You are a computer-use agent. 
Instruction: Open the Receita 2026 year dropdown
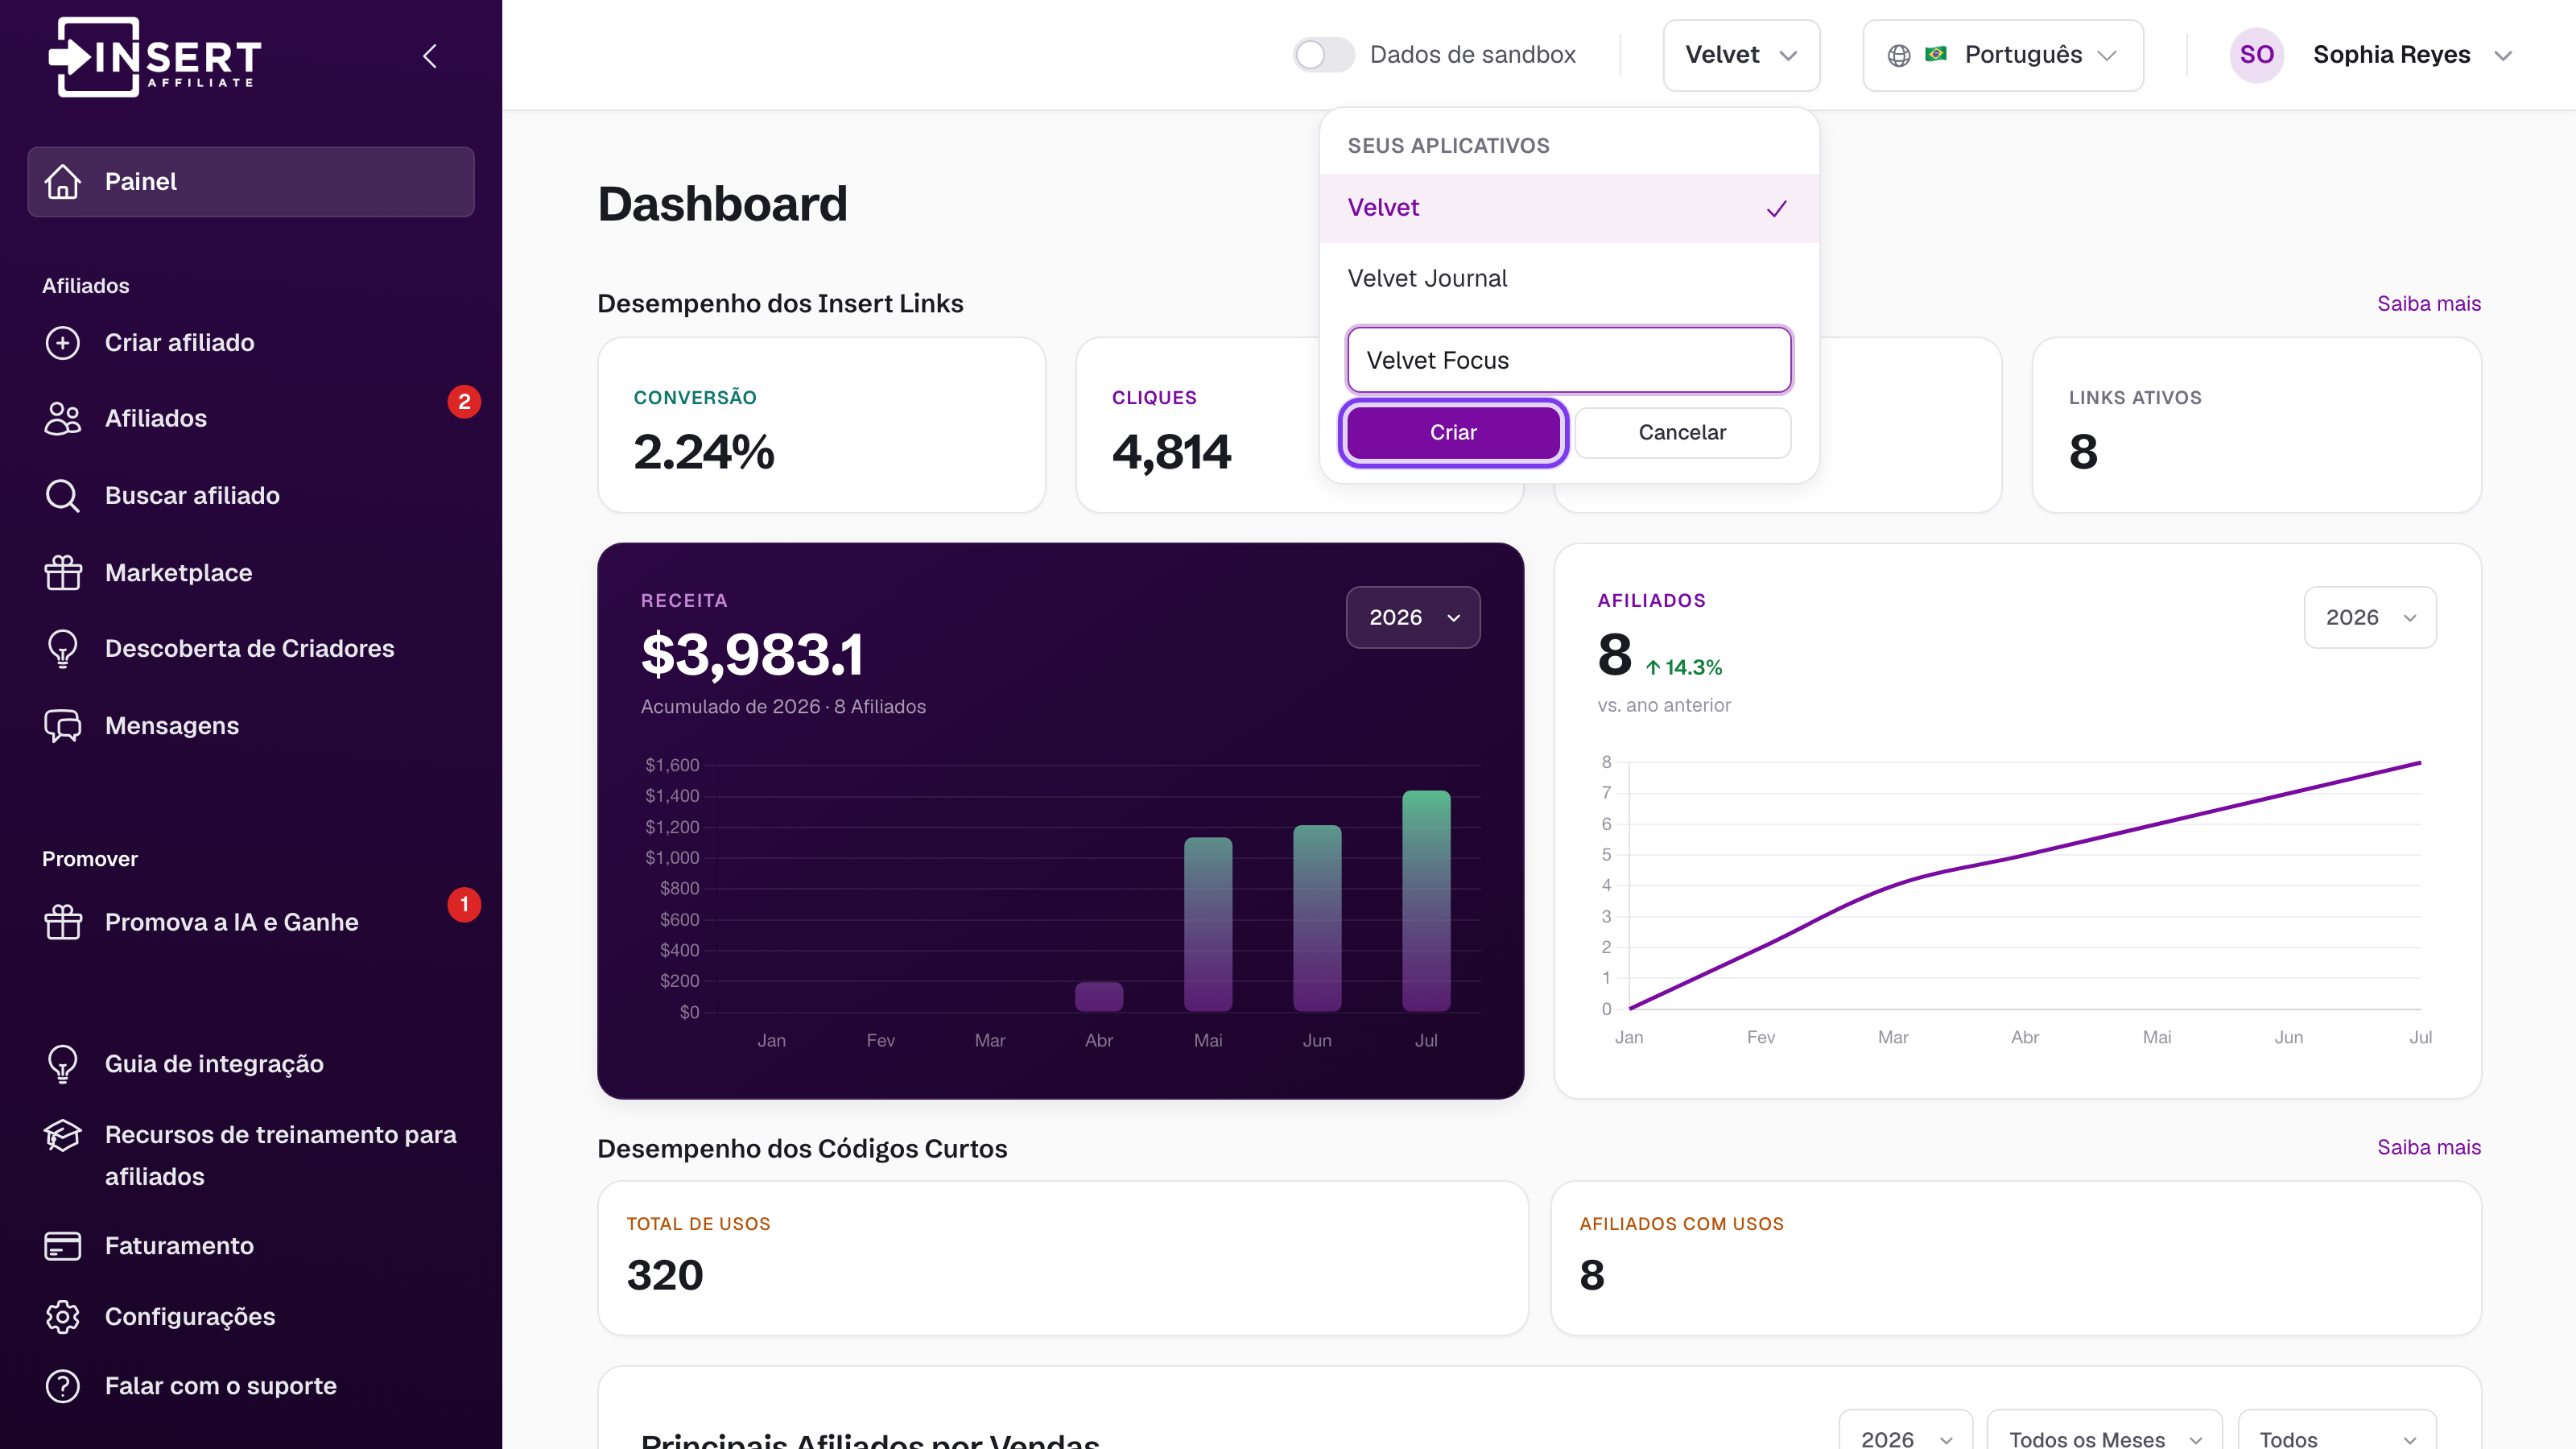[x=1413, y=617]
